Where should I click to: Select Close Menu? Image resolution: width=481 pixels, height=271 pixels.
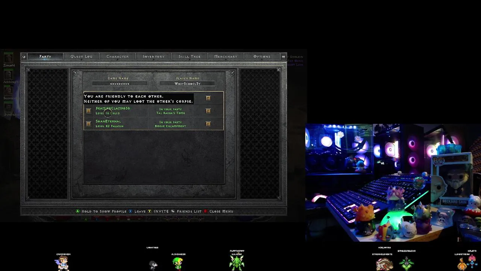click(221, 211)
